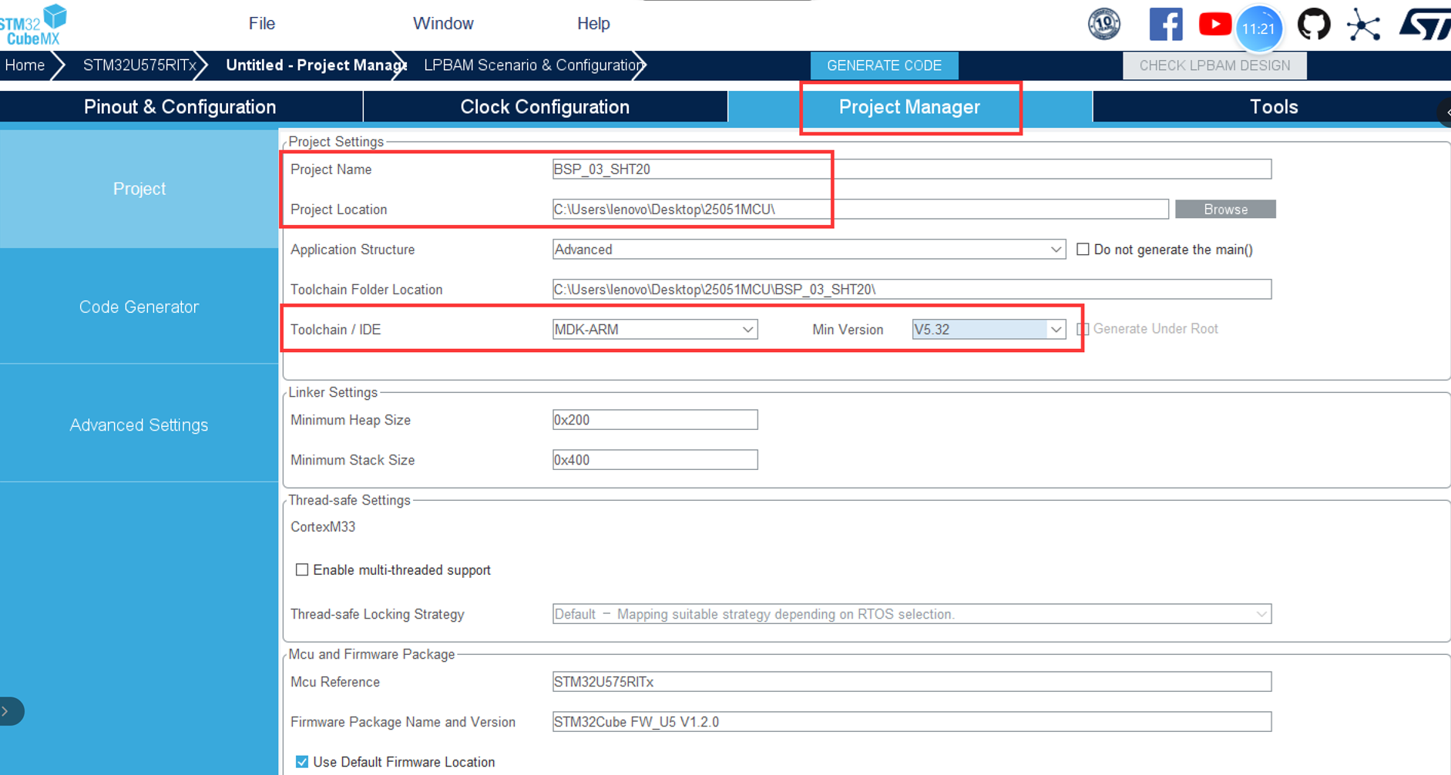Click the CHECK LPBAM DESIGN button
Viewport: 1451px width, 775px height.
click(x=1214, y=65)
